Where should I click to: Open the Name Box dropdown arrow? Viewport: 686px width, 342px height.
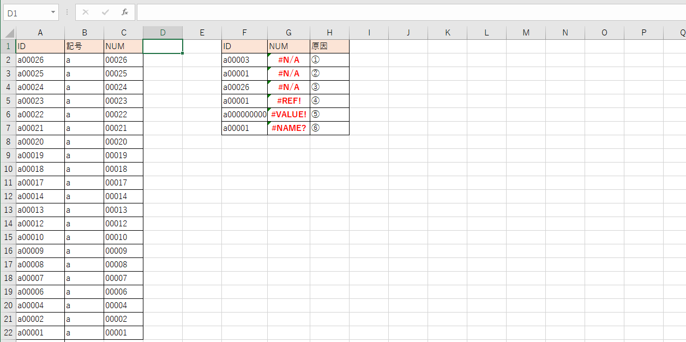52,12
